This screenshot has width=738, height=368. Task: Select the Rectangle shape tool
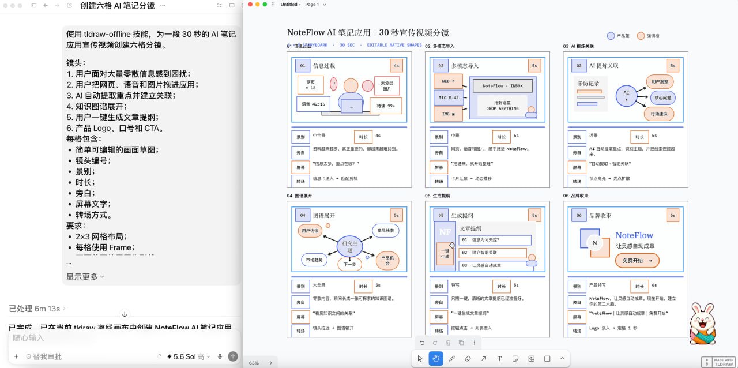click(x=547, y=358)
